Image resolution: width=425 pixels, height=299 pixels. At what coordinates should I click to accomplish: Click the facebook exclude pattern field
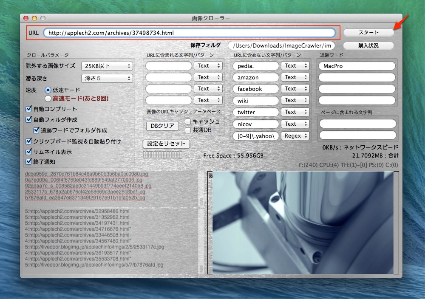[x=255, y=89]
